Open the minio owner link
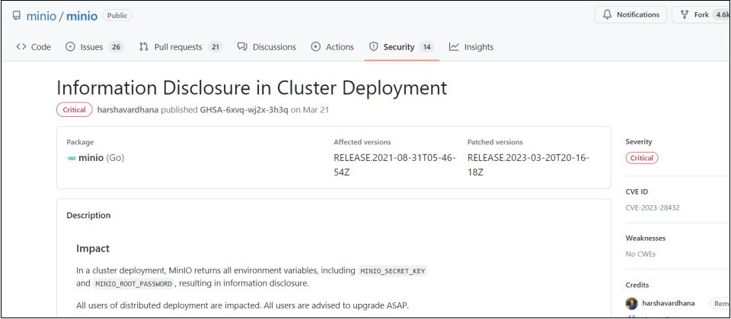731x319 pixels. pyautogui.click(x=41, y=16)
